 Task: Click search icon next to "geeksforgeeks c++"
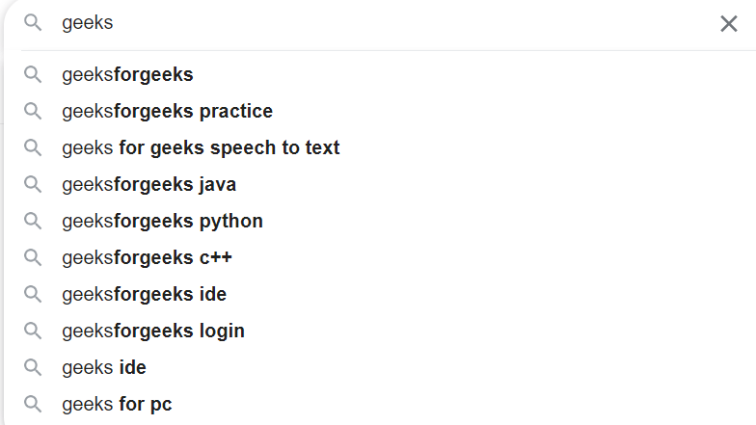pyautogui.click(x=33, y=257)
